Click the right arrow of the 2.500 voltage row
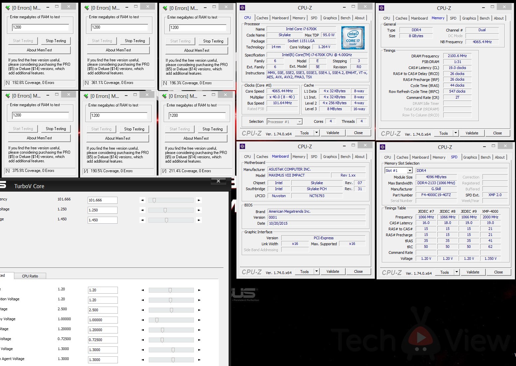The width and height of the screenshot is (516, 366). pos(199,310)
